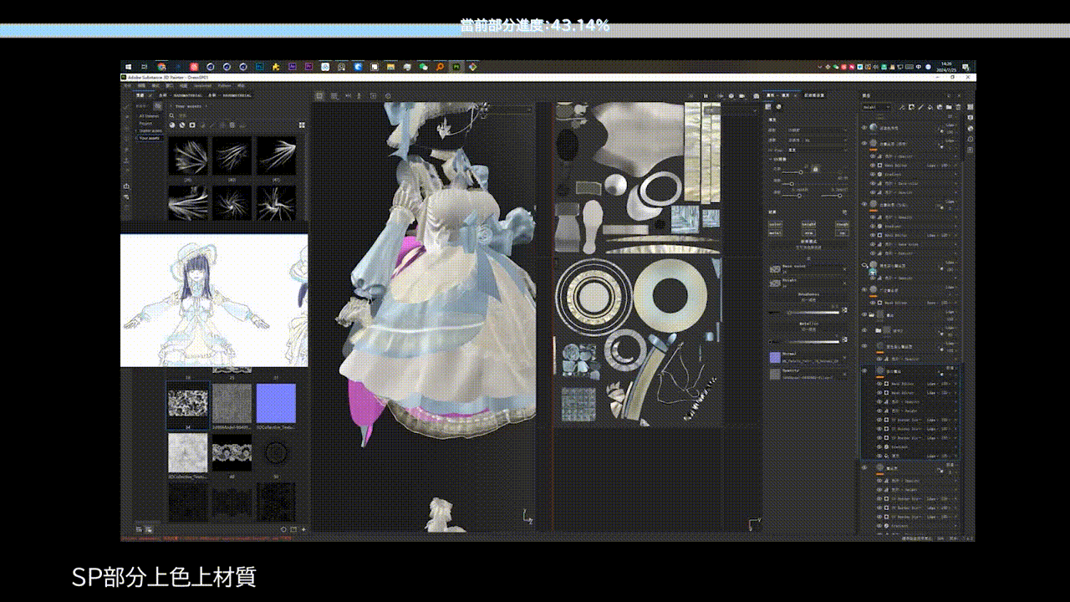Click the Substance Painter taskbar icon
Image resolution: width=1070 pixels, height=602 pixels.
[x=456, y=67]
